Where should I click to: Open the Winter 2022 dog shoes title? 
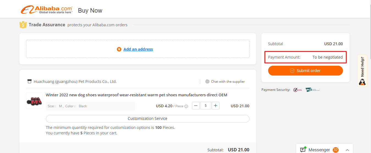click(136, 95)
